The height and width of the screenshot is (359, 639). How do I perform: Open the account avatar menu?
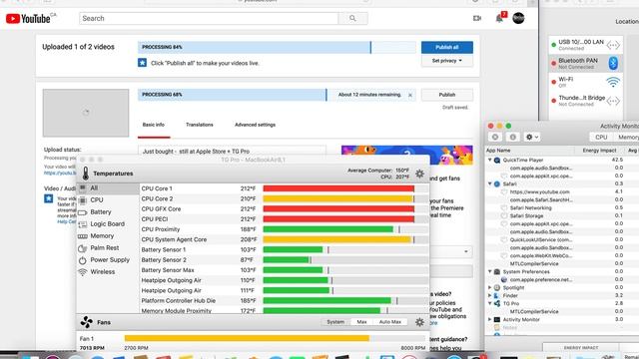pyautogui.click(x=518, y=18)
